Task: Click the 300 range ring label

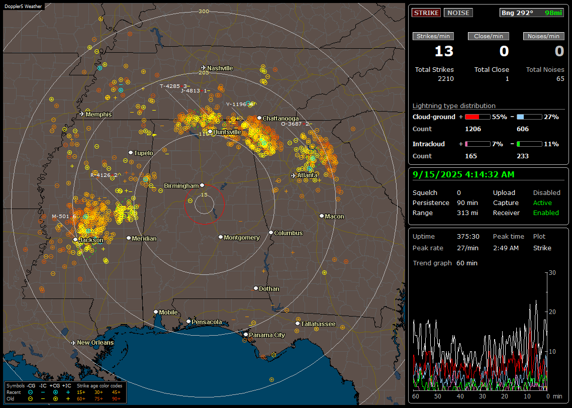Action: point(204,11)
